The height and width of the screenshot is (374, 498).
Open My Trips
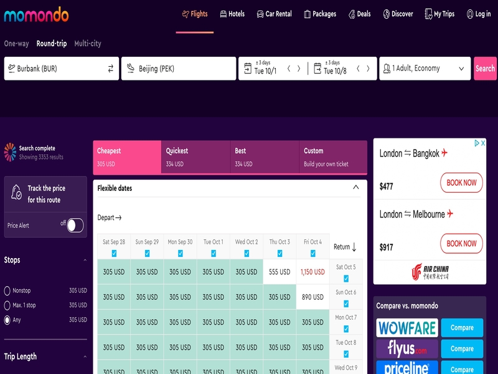tap(439, 14)
